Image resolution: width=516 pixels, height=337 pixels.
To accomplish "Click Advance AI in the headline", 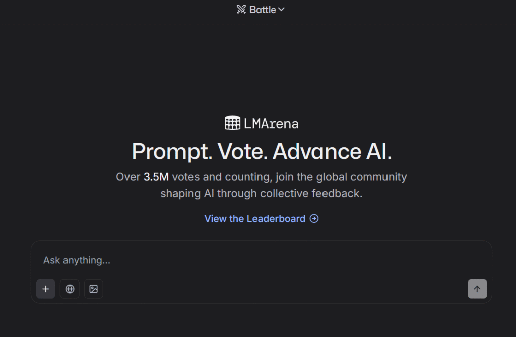I will pos(332,151).
